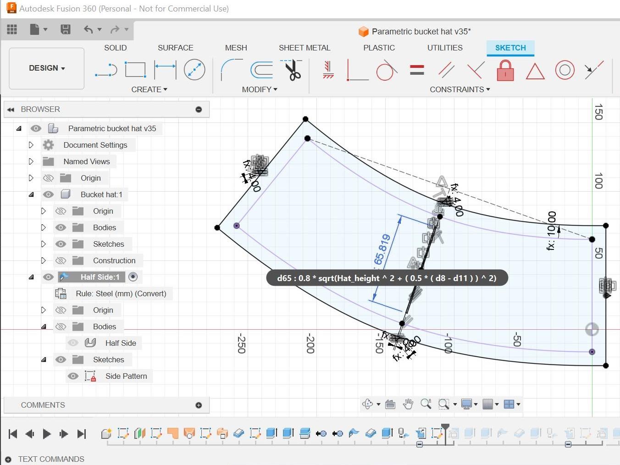Switch to the SHEET METAL tab
Screen dimensions: 620x465
click(304, 48)
